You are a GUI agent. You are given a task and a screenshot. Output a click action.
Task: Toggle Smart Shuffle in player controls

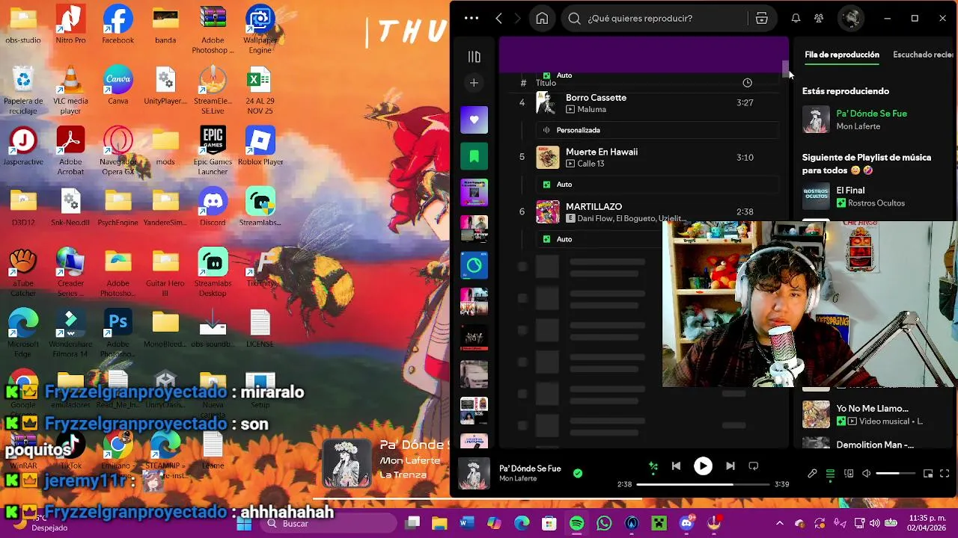click(x=653, y=466)
